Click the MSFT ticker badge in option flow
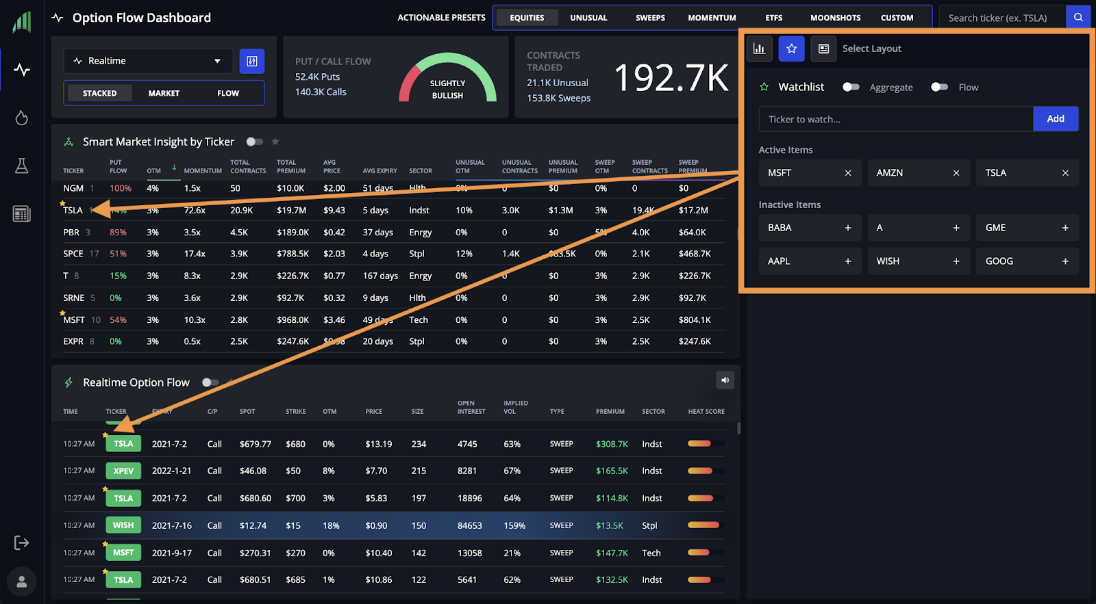The width and height of the screenshot is (1096, 604). coord(123,553)
